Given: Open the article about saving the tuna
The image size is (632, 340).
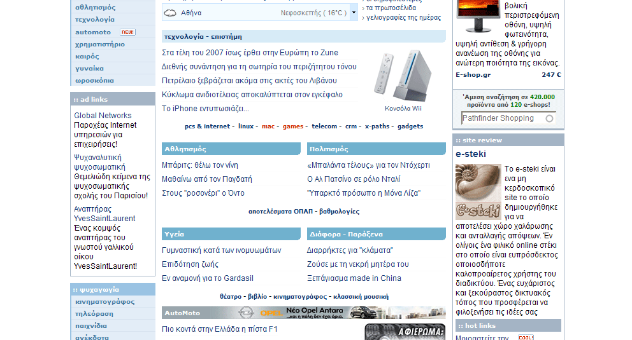Looking at the screenshot, I should pyautogui.click(x=259, y=67).
